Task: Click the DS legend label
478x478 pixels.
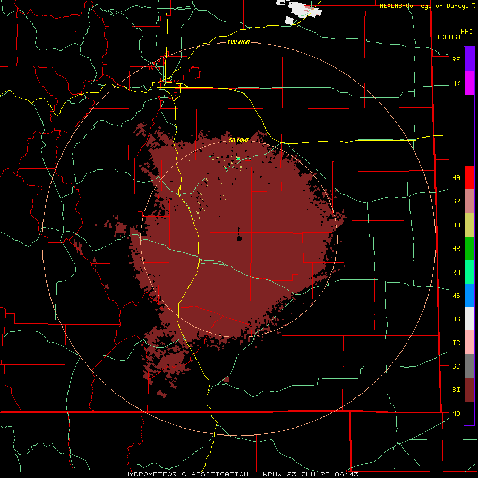Action: pyautogui.click(x=456, y=319)
